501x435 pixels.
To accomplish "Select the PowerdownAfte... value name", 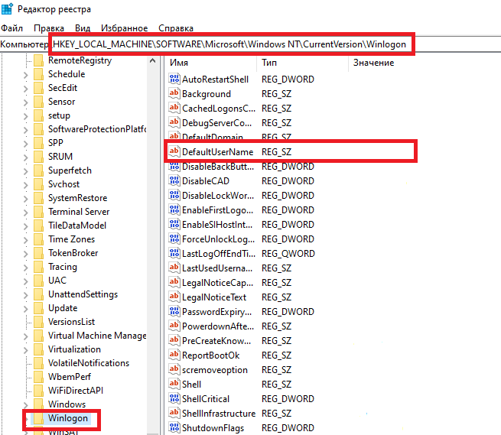I will [x=218, y=326].
